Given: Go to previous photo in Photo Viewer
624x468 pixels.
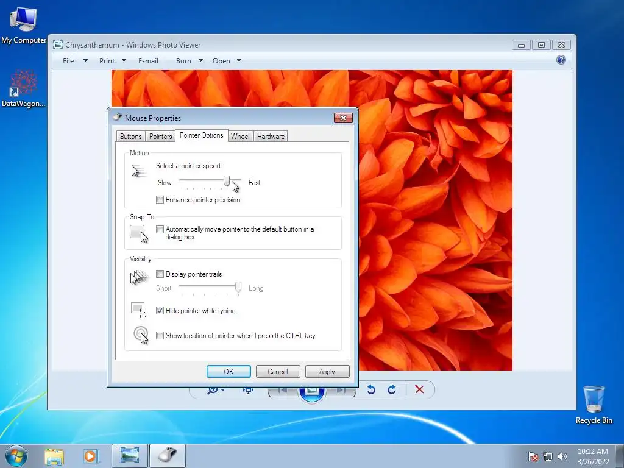Looking at the screenshot, I should coord(283,390).
